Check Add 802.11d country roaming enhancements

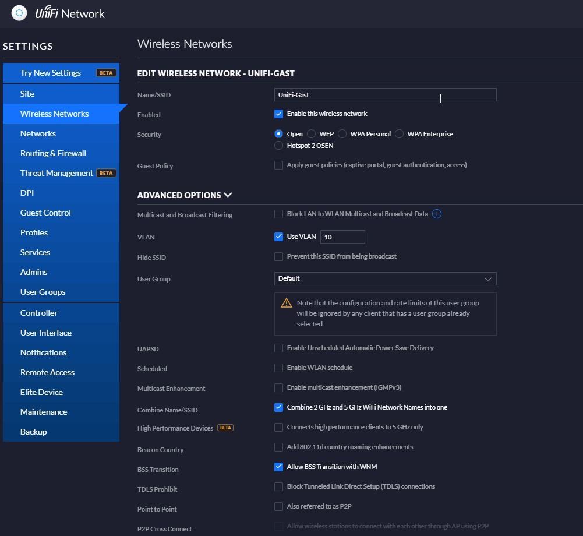tap(278, 447)
